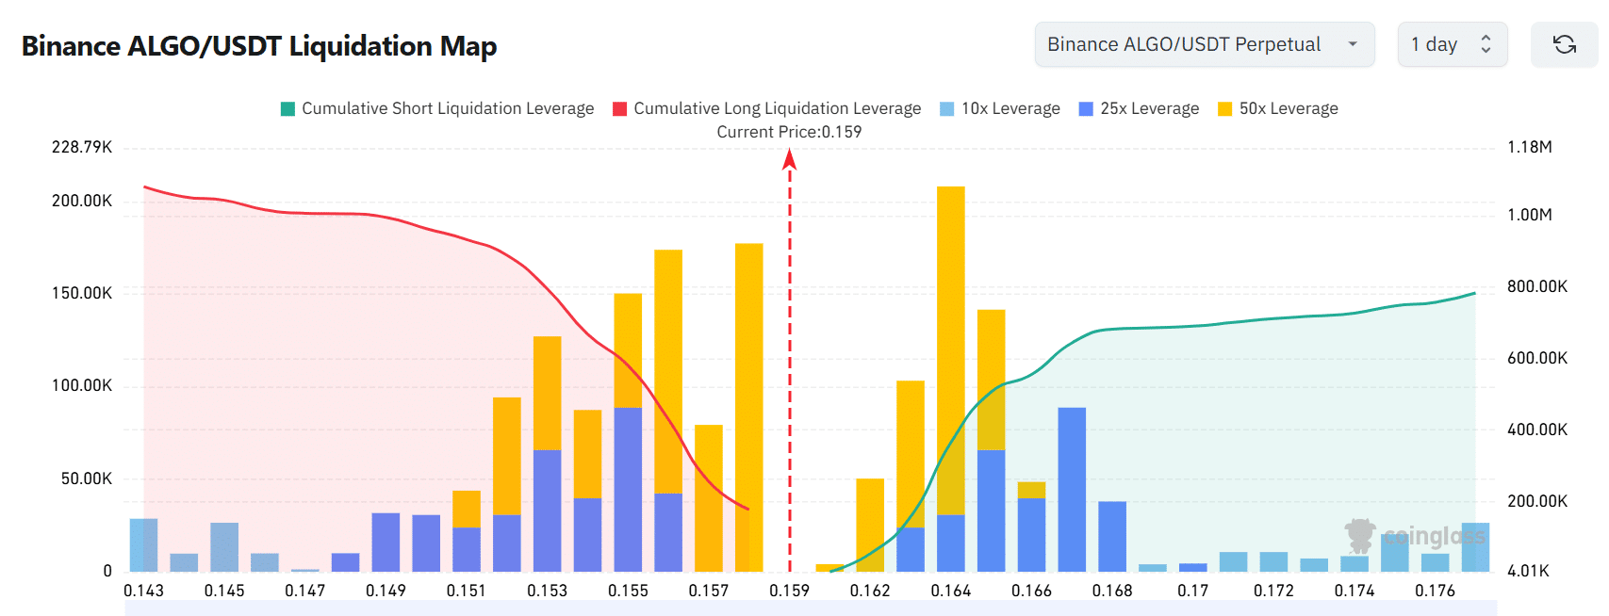Viewport: 1609px width, 616px height.
Task: Click the red long liquidation legend swatch
Action: coord(620,109)
